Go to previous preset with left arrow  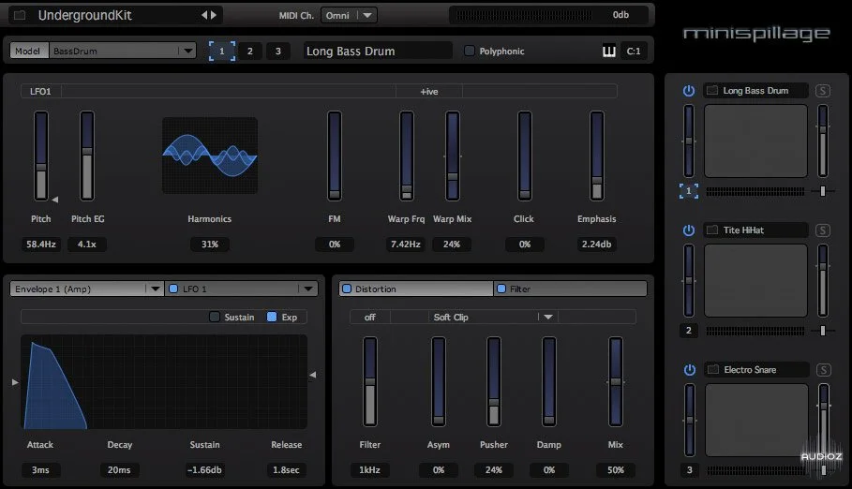(205, 15)
